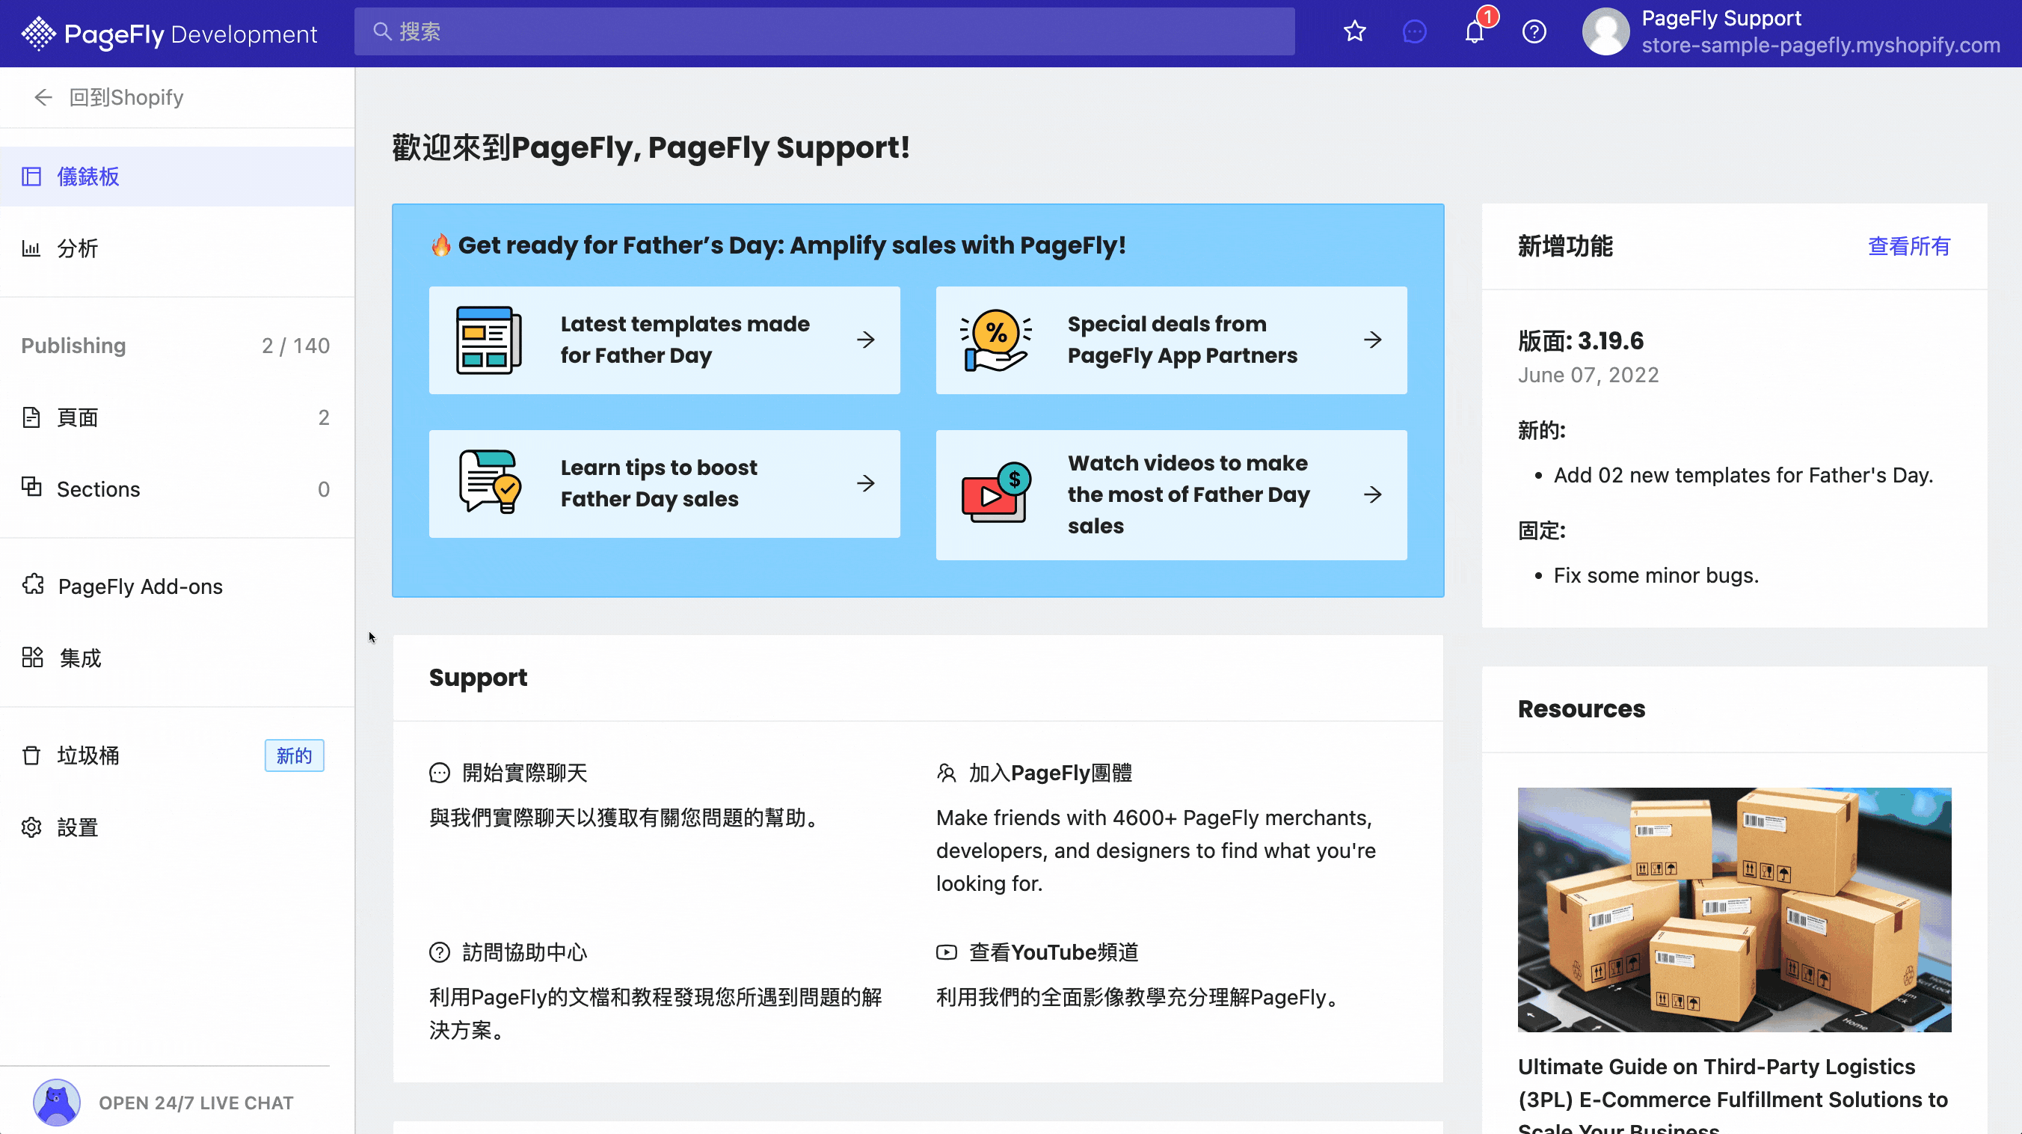Screen dimensions: 2022x1134
Task: Click arrow on Watch videos card
Action: click(1373, 494)
